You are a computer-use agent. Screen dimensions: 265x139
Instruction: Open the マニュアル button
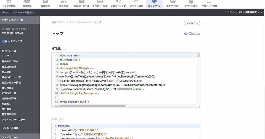192,23
